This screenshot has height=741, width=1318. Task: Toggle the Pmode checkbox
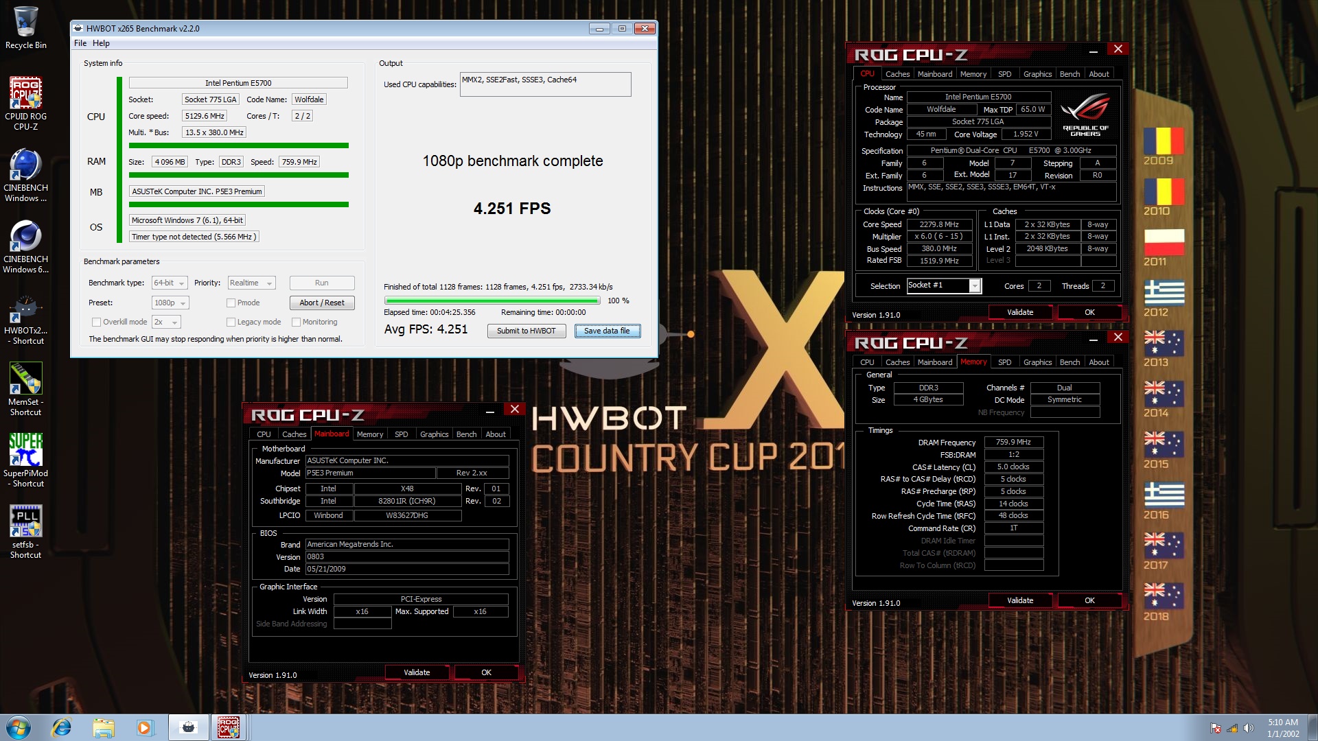231,303
